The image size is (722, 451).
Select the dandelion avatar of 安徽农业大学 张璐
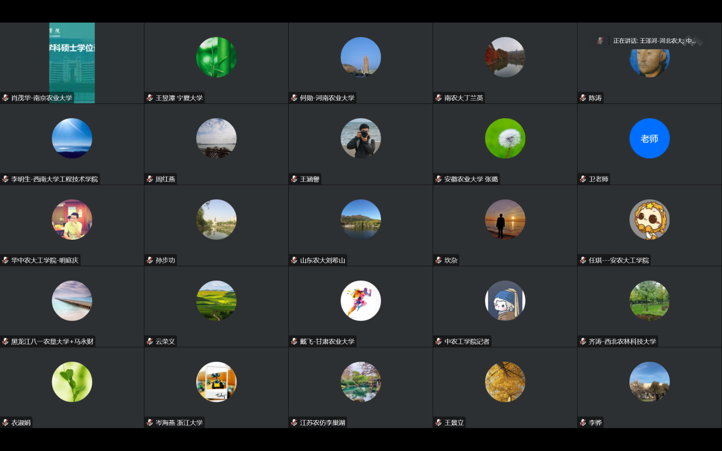(505, 138)
